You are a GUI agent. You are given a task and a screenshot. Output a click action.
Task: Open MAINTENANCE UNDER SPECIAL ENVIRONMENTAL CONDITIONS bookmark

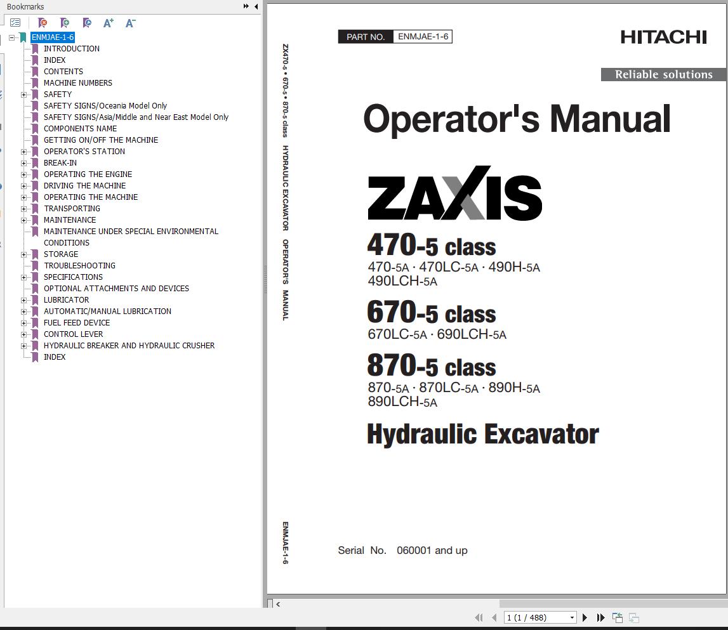(131, 237)
